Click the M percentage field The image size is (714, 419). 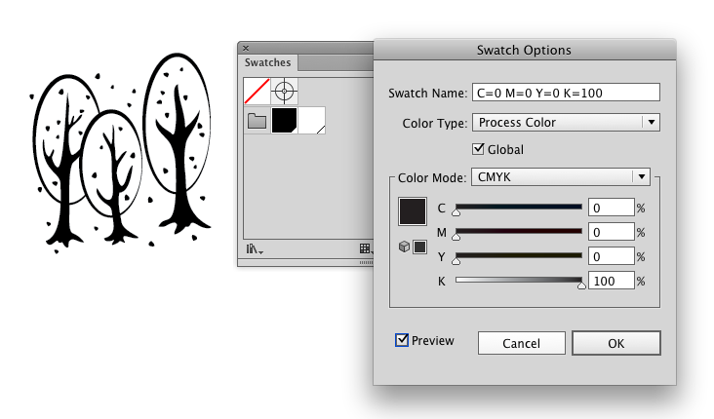[x=611, y=232]
